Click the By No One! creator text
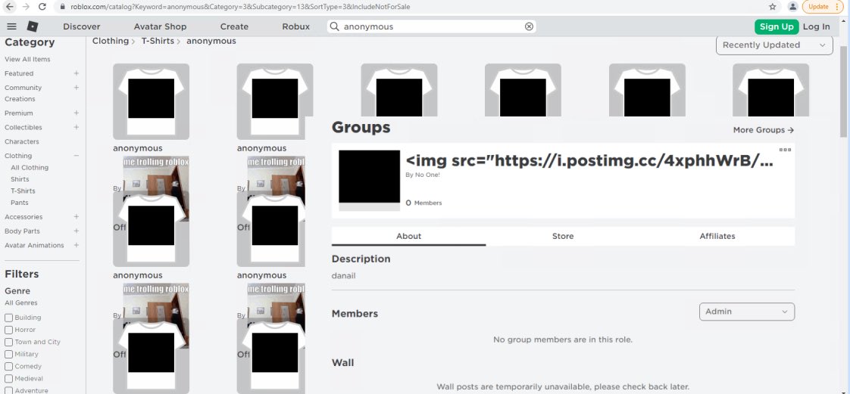 [423, 175]
